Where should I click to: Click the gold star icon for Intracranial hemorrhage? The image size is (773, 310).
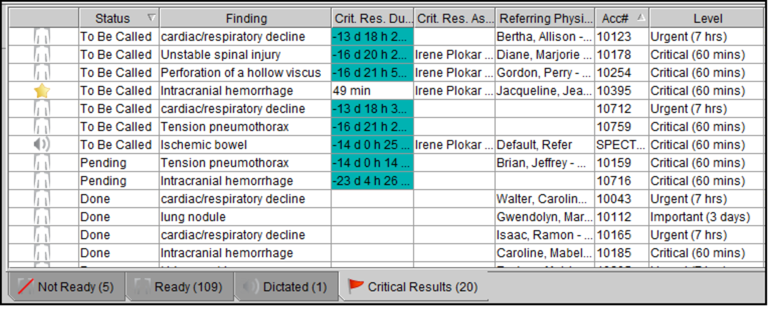42,91
